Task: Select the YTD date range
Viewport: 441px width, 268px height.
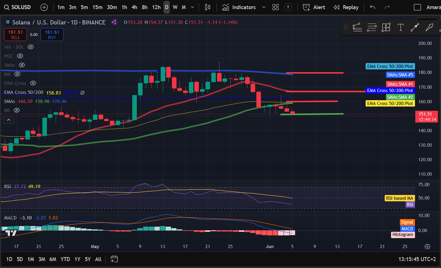Action: (x=65, y=259)
